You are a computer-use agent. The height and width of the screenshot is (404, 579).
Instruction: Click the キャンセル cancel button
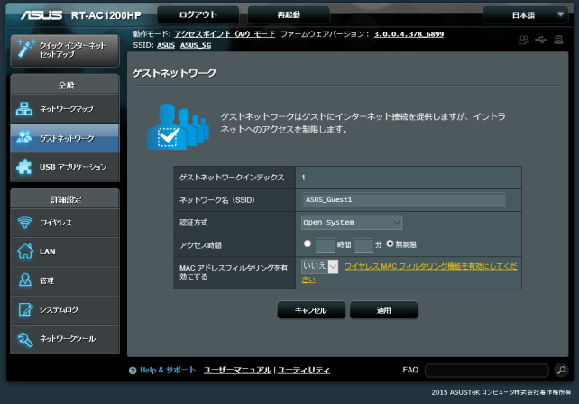click(311, 310)
